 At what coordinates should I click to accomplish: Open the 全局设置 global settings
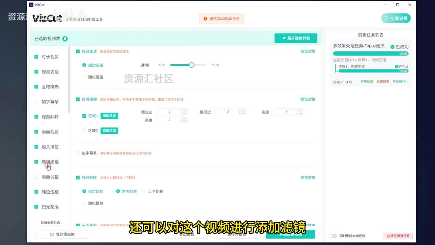(x=396, y=18)
